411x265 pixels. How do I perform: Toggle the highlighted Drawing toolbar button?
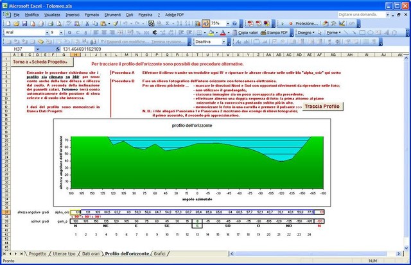(205, 24)
